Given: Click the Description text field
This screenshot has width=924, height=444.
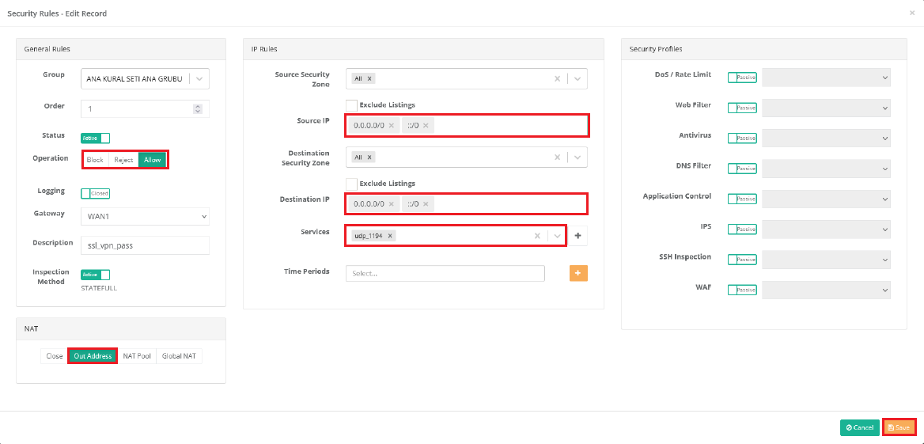Looking at the screenshot, I should (145, 245).
